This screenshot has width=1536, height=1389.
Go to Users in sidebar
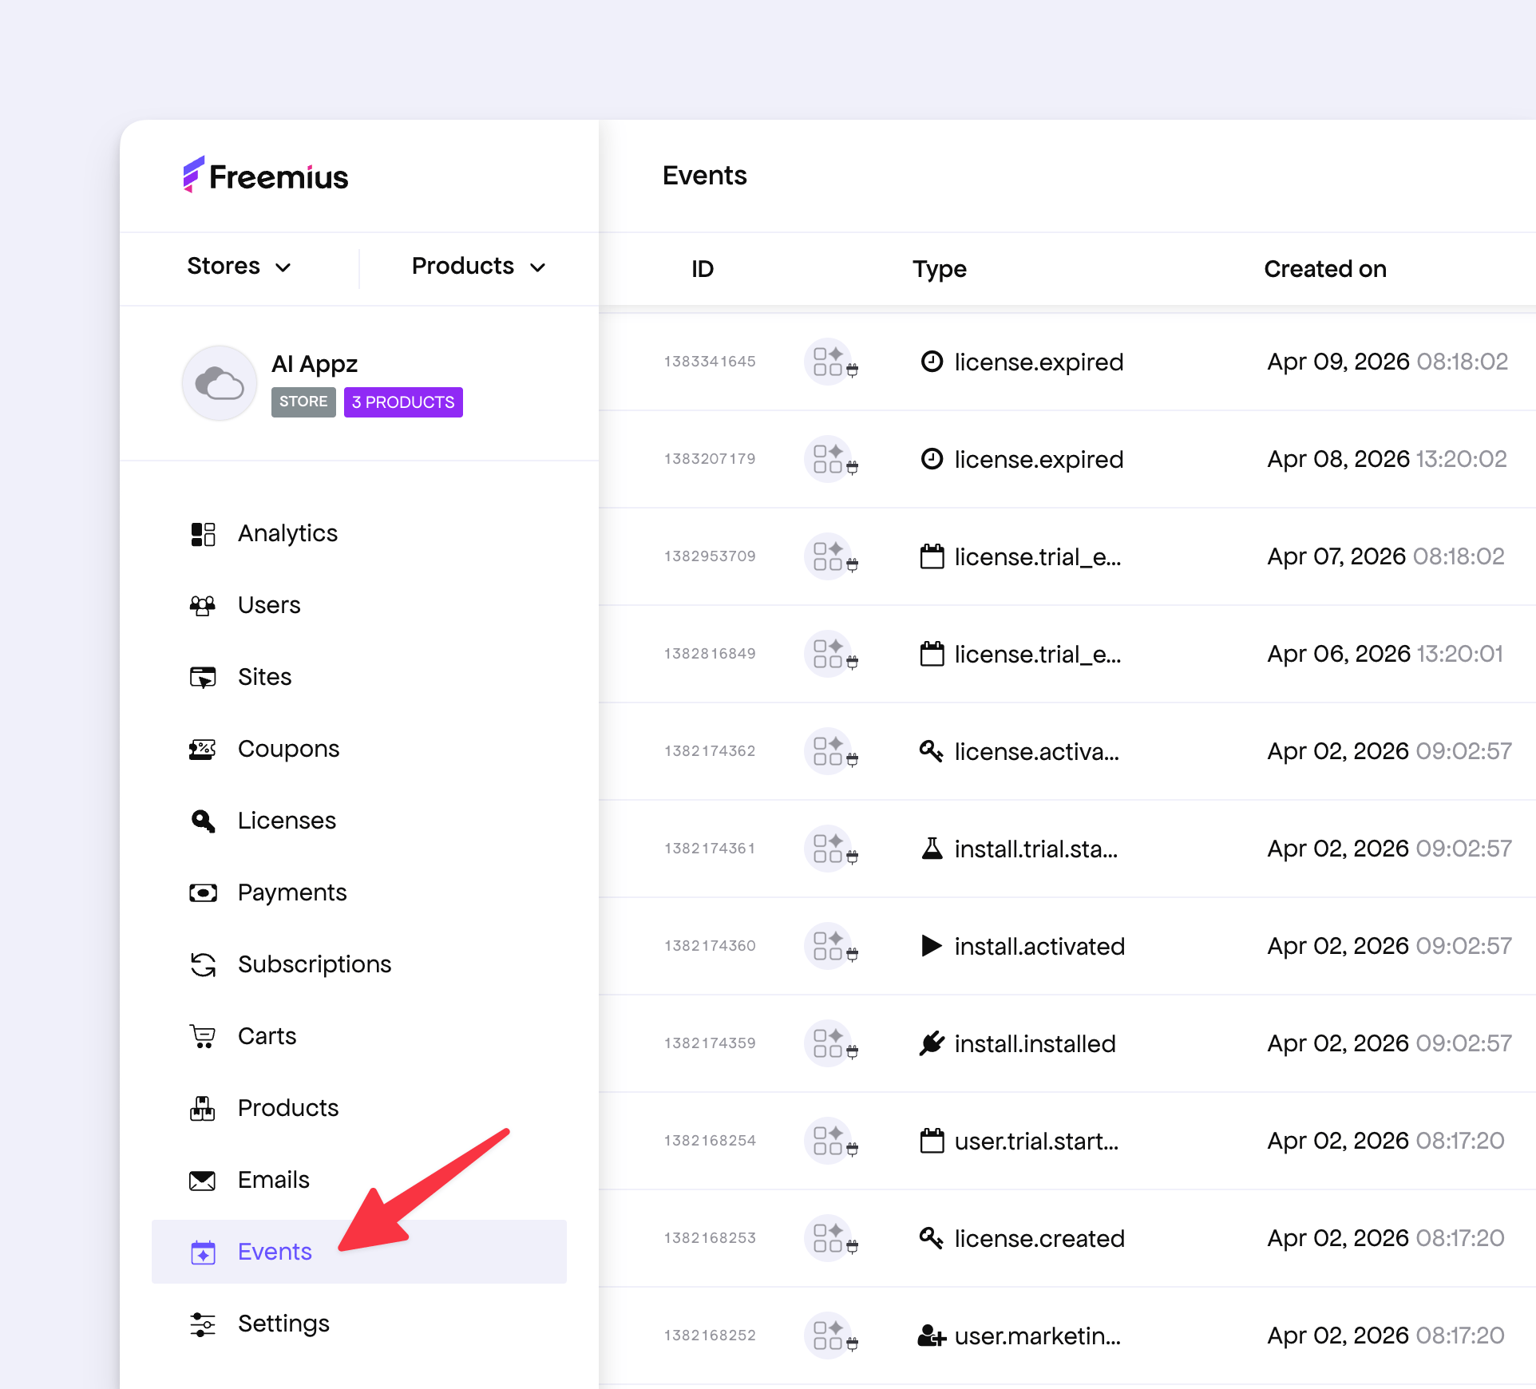click(x=269, y=605)
